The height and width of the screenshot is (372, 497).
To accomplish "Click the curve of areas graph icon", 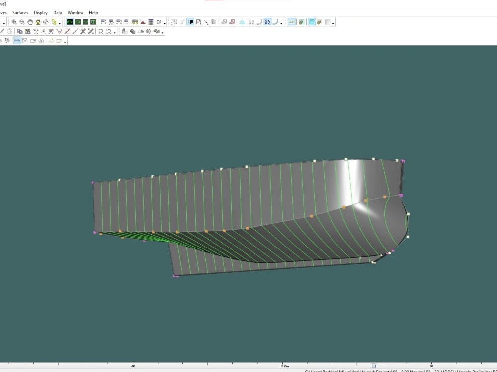I will point(143,22).
